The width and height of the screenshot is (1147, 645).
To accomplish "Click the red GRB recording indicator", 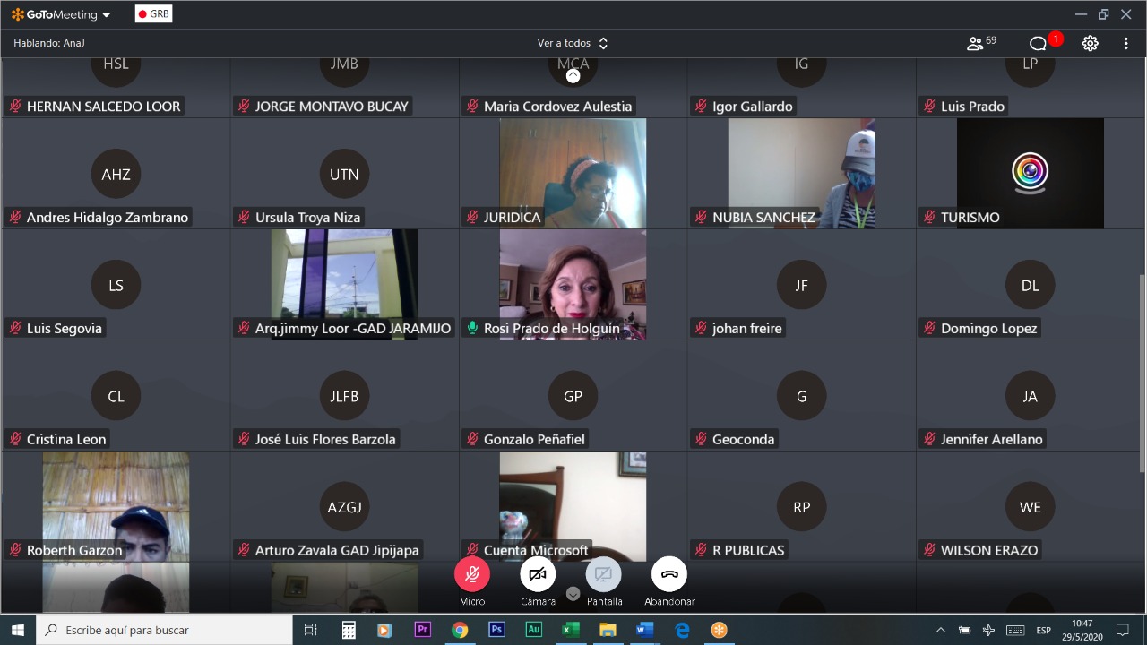I will [153, 14].
